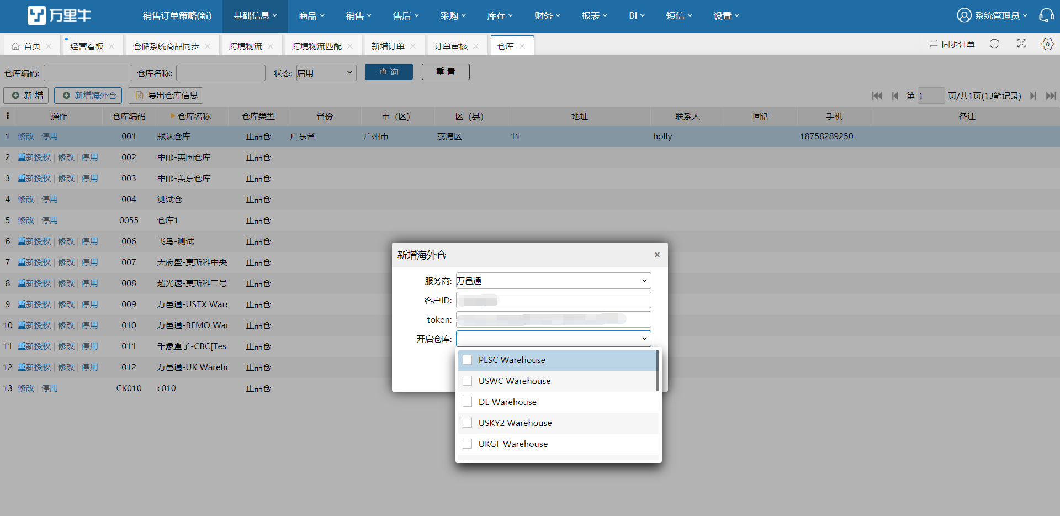The image size is (1060, 516).
Task: Focus the 仓库编码 search field
Action: click(x=88, y=73)
